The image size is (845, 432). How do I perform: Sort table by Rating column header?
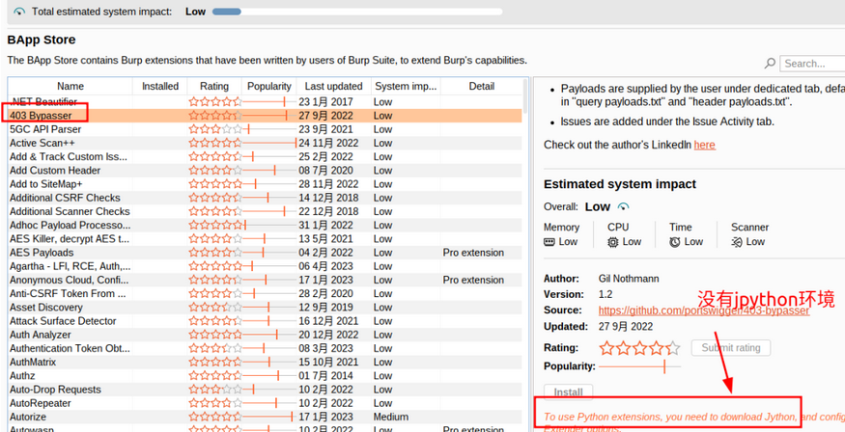click(214, 86)
